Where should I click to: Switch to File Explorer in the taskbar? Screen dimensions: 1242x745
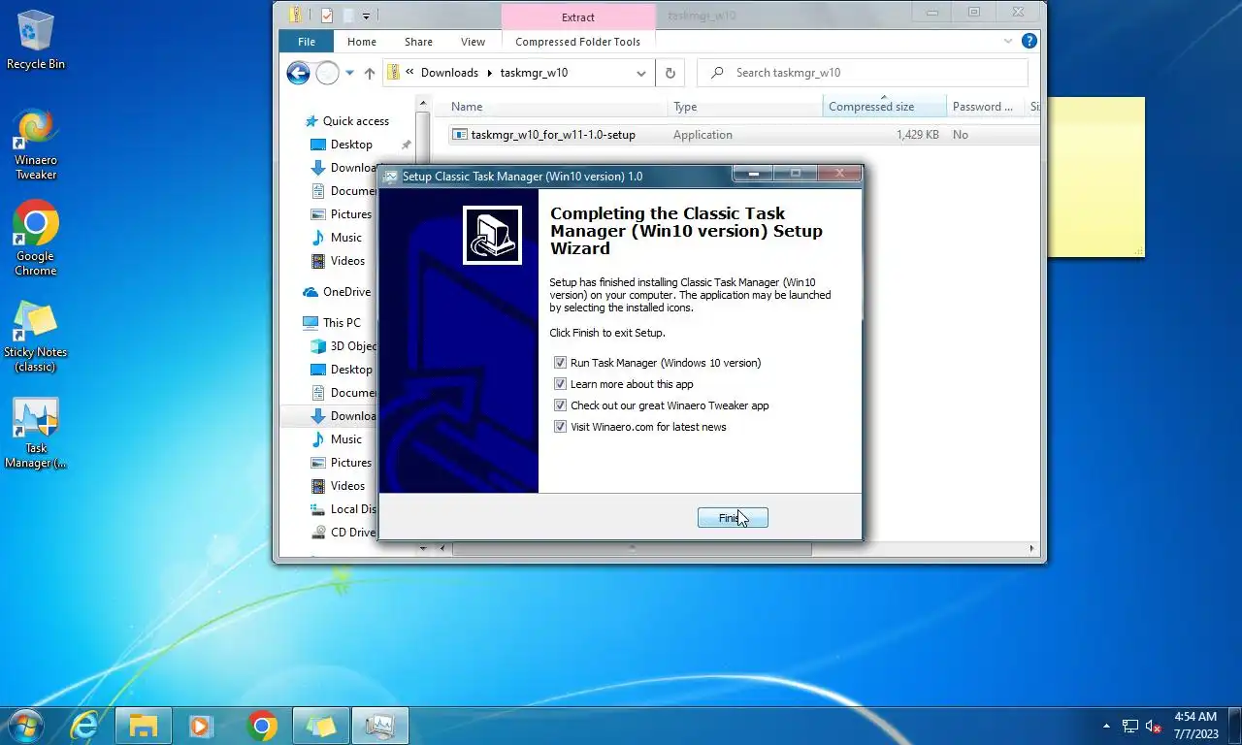tap(143, 726)
